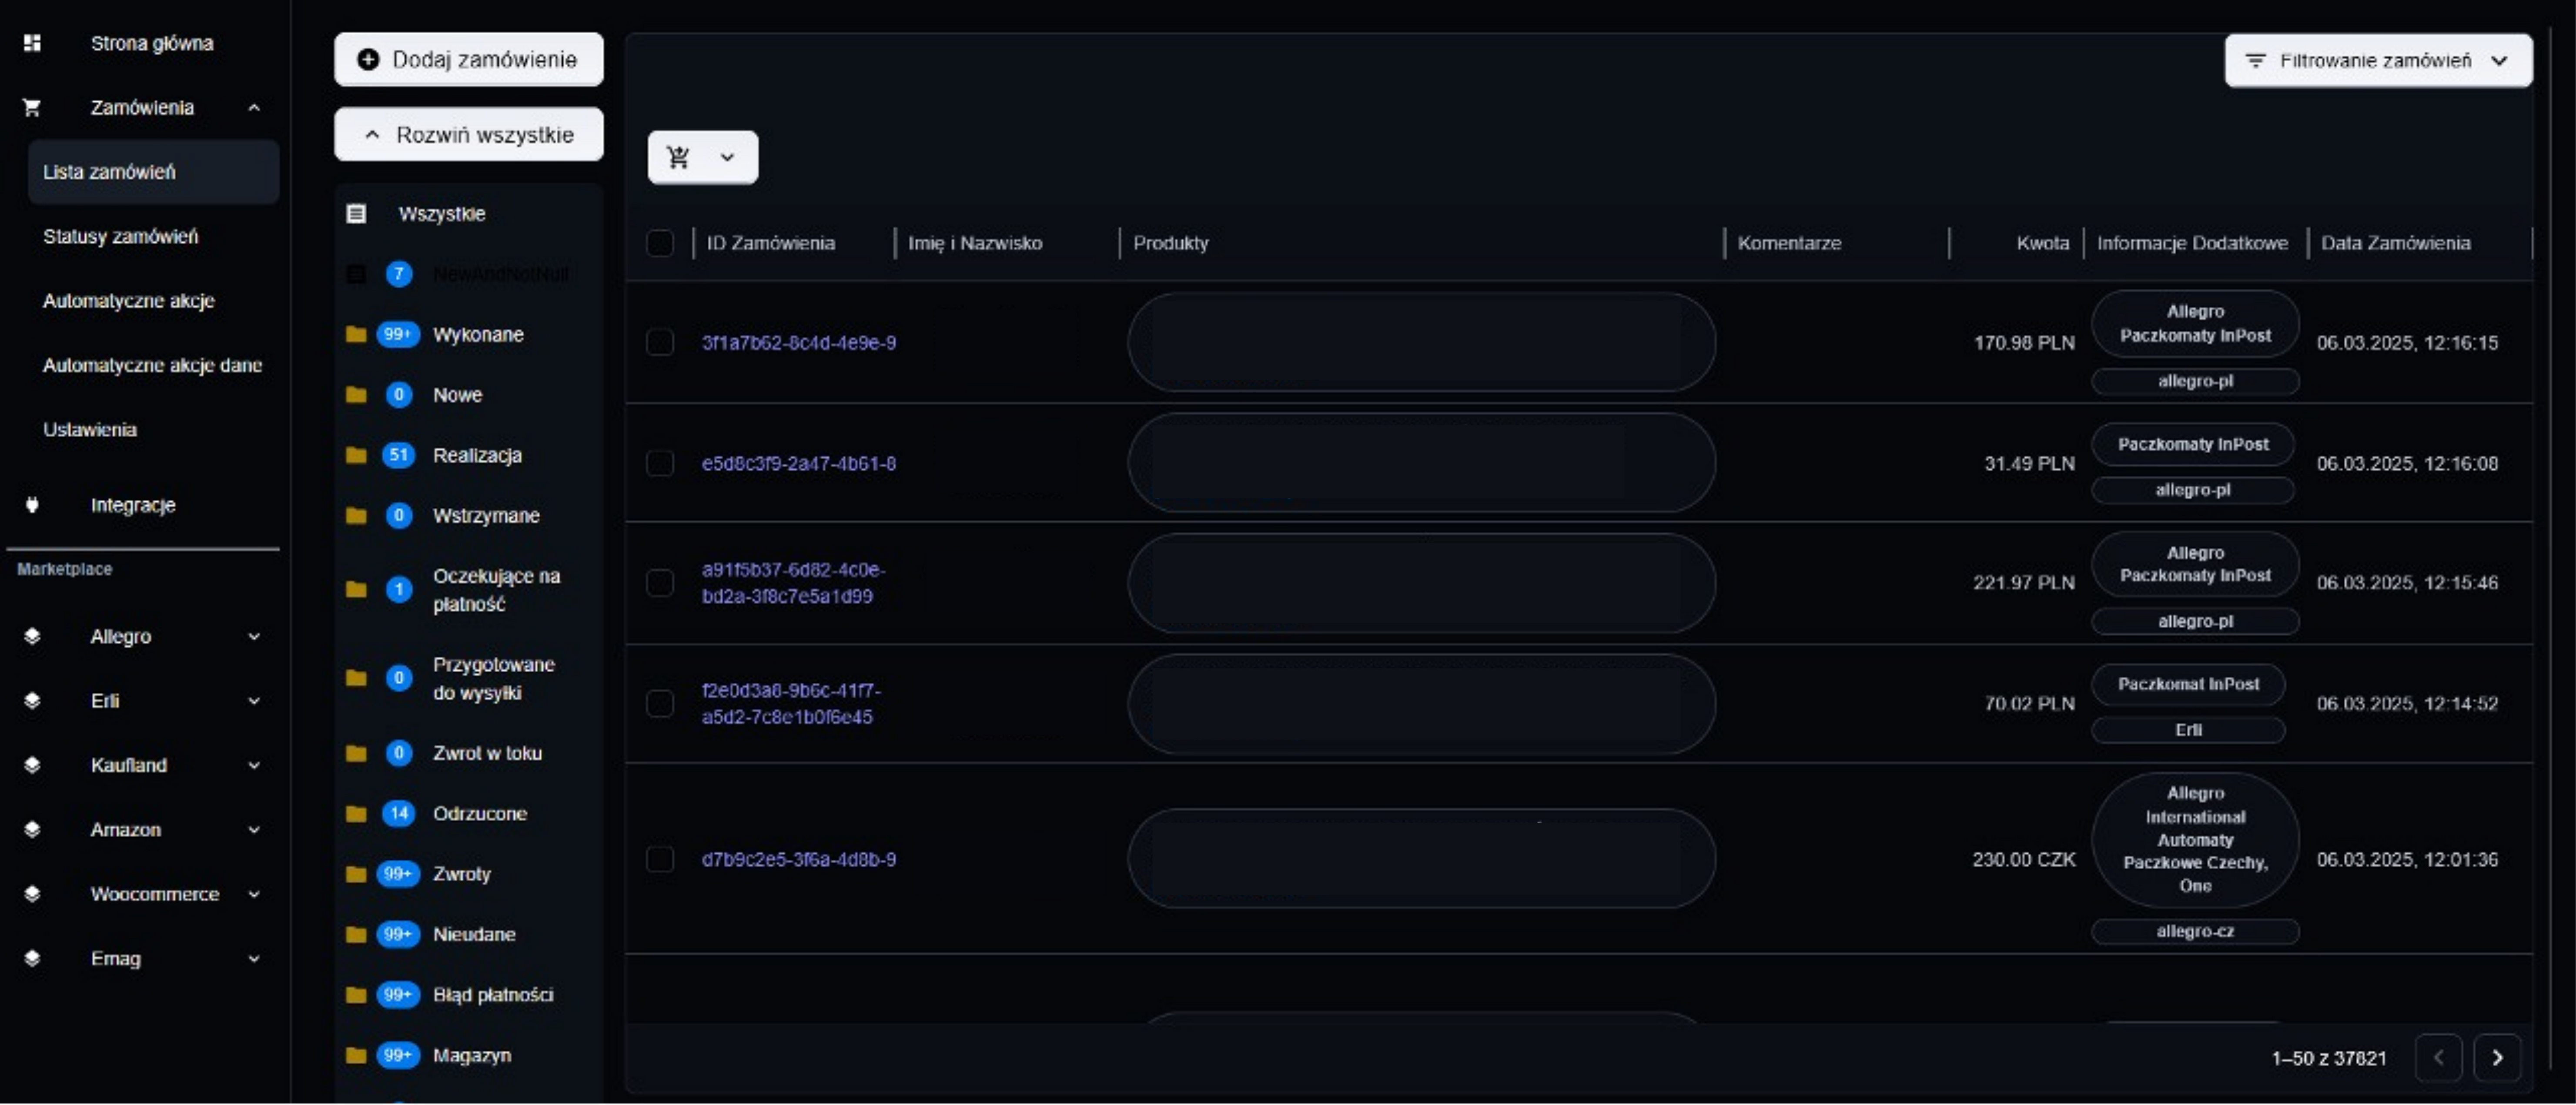Expand the Erli marketplace chevron
Image resolution: width=2576 pixels, height=1105 pixels.
pos(254,701)
